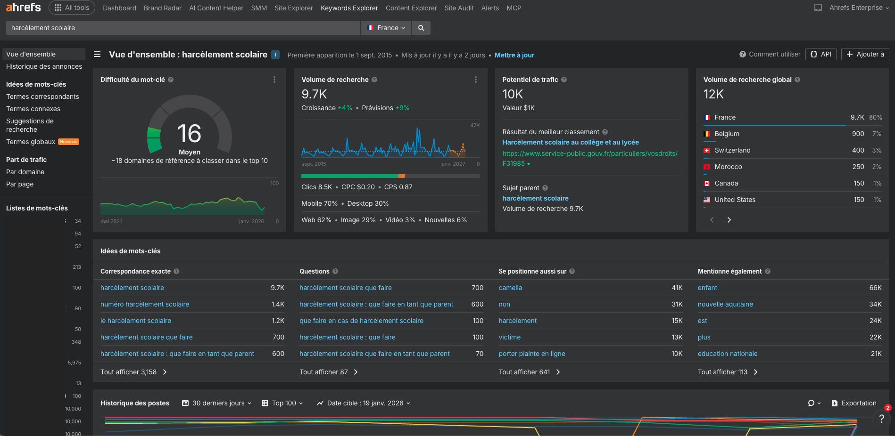
Task: Open the kebab menu on Volume de recherche
Action: pyautogui.click(x=476, y=80)
